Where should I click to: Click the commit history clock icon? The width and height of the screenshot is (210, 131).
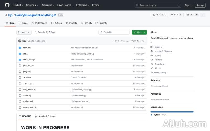pyautogui.click(x=132, y=41)
